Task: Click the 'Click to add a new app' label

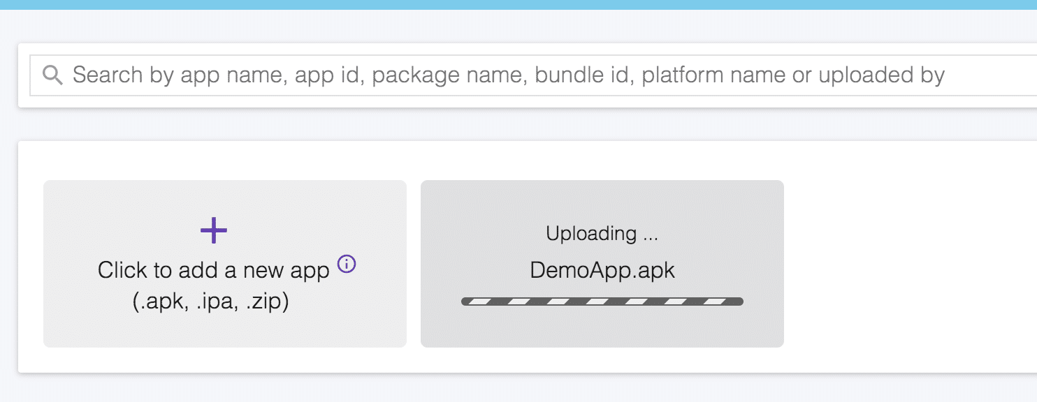Action: coord(213,270)
